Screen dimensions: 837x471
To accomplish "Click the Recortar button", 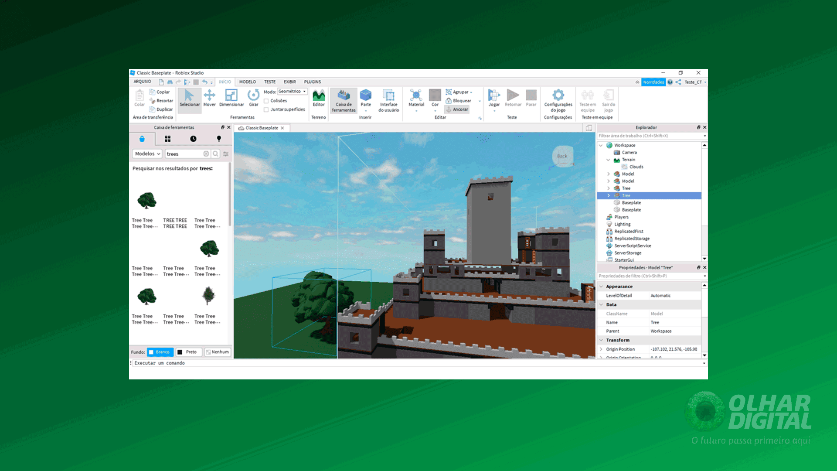I will coord(161,101).
